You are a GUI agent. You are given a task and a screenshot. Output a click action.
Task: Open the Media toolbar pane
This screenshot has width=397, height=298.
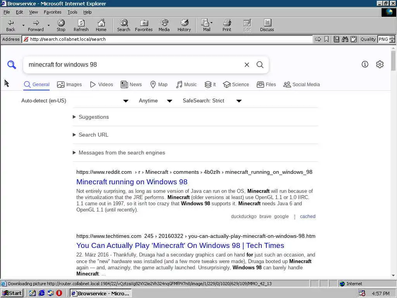[x=164, y=25]
